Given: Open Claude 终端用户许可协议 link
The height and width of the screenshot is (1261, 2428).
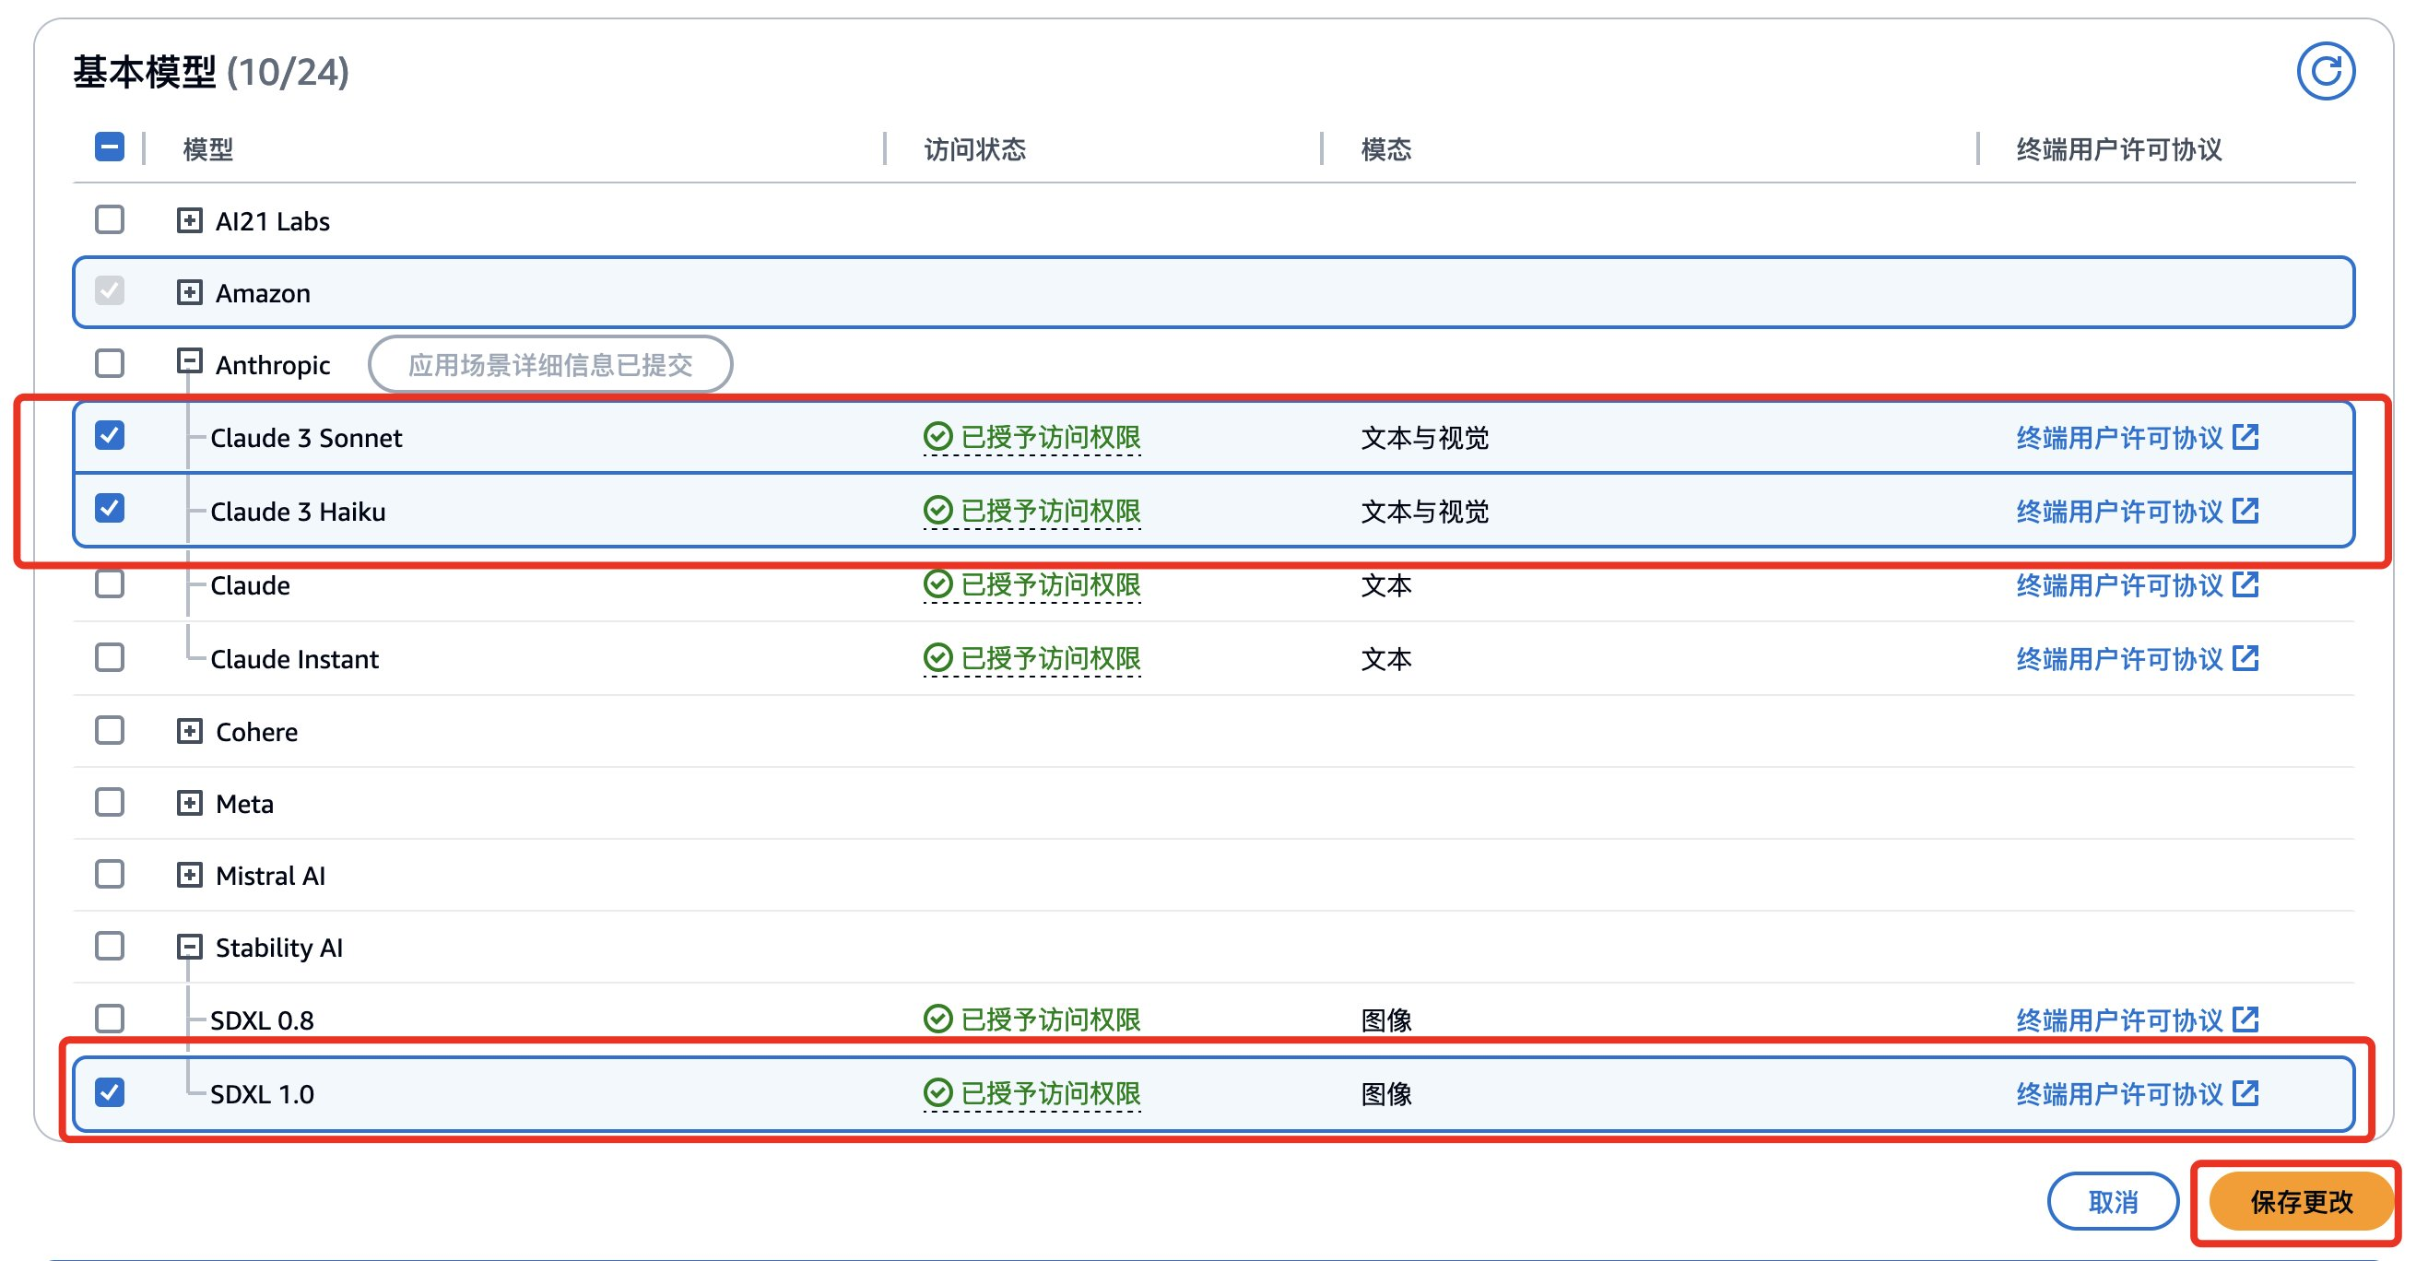Looking at the screenshot, I should [2119, 585].
